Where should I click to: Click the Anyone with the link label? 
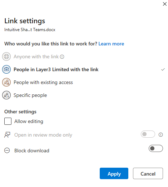click(36, 56)
